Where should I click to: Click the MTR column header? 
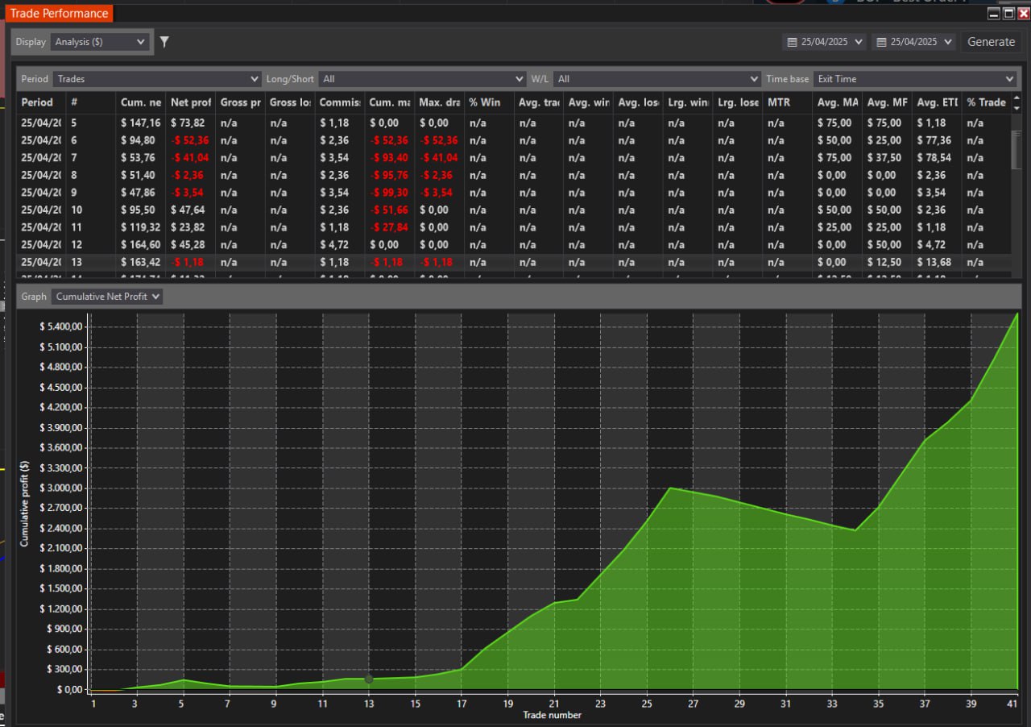[x=780, y=102]
